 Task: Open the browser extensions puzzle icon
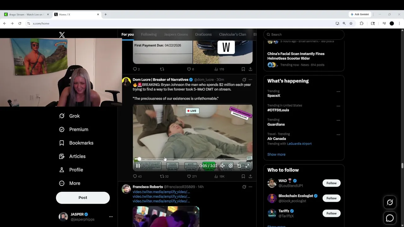tap(362, 23)
